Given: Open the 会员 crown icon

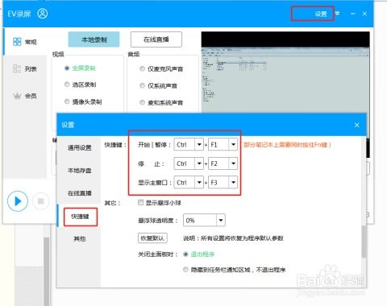Looking at the screenshot, I should [x=17, y=96].
